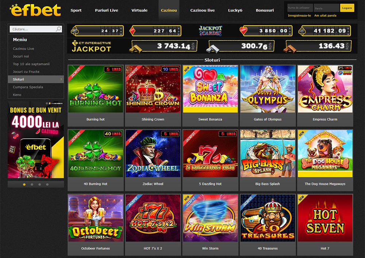Click the CT Interactive Jackpot logo
The image size is (365, 258).
92,46
